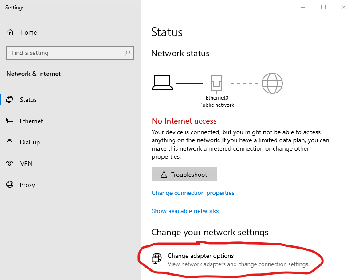Click the Troubleshoot warning triangle icon
This screenshot has height=280, width=353.
pyautogui.click(x=164, y=175)
